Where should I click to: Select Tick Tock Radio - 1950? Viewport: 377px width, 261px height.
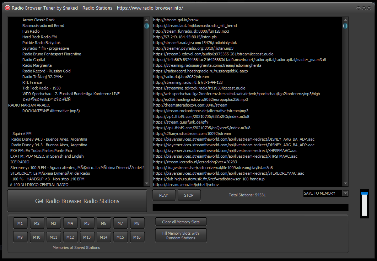click(41, 88)
